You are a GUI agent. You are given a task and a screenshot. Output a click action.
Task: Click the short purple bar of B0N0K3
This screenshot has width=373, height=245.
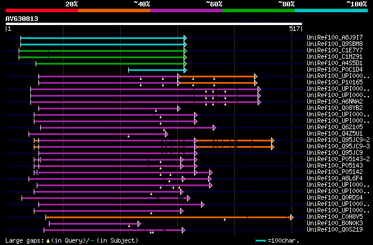click(93, 224)
